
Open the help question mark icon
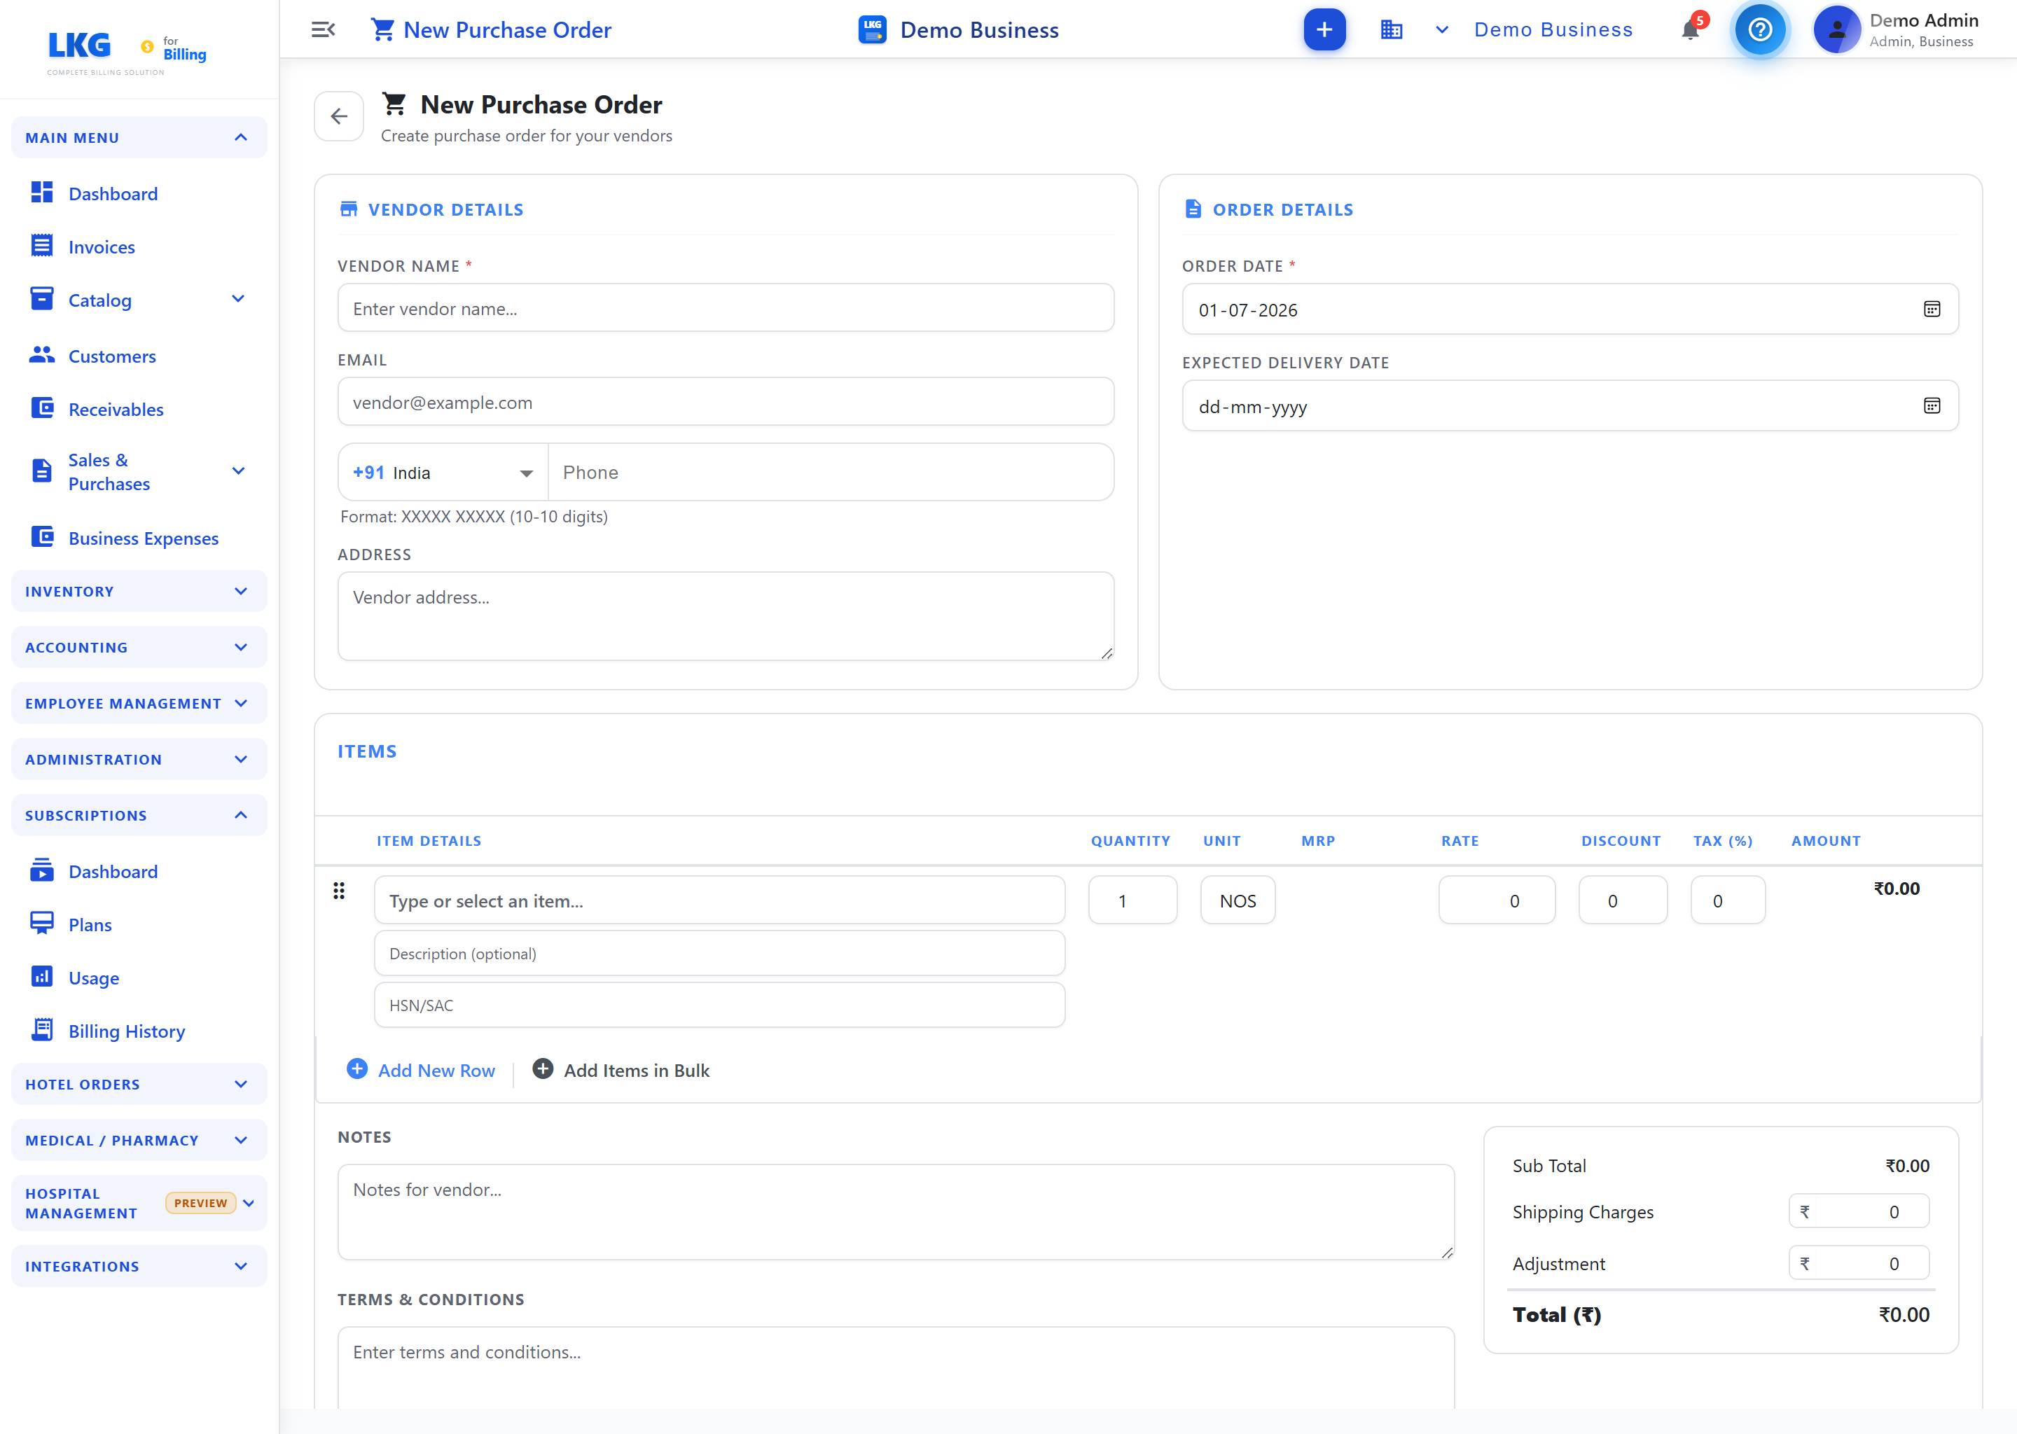pos(1759,30)
